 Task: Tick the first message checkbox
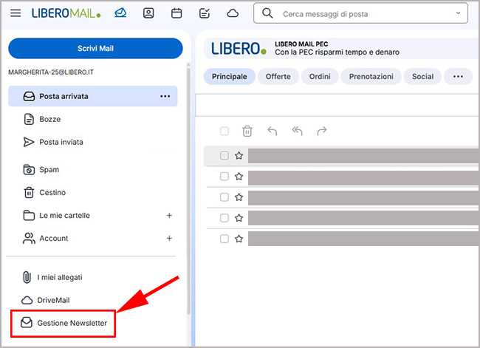[x=224, y=156]
